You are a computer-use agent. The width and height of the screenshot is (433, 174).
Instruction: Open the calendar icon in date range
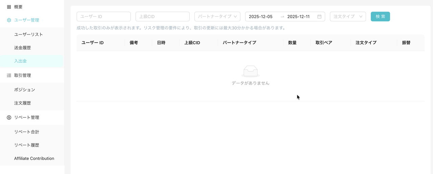pos(319,17)
